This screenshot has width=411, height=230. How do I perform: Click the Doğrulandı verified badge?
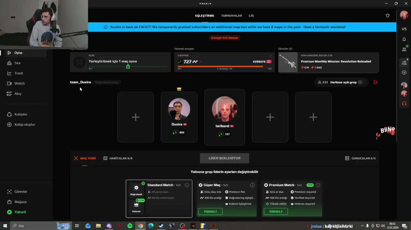pos(136,190)
